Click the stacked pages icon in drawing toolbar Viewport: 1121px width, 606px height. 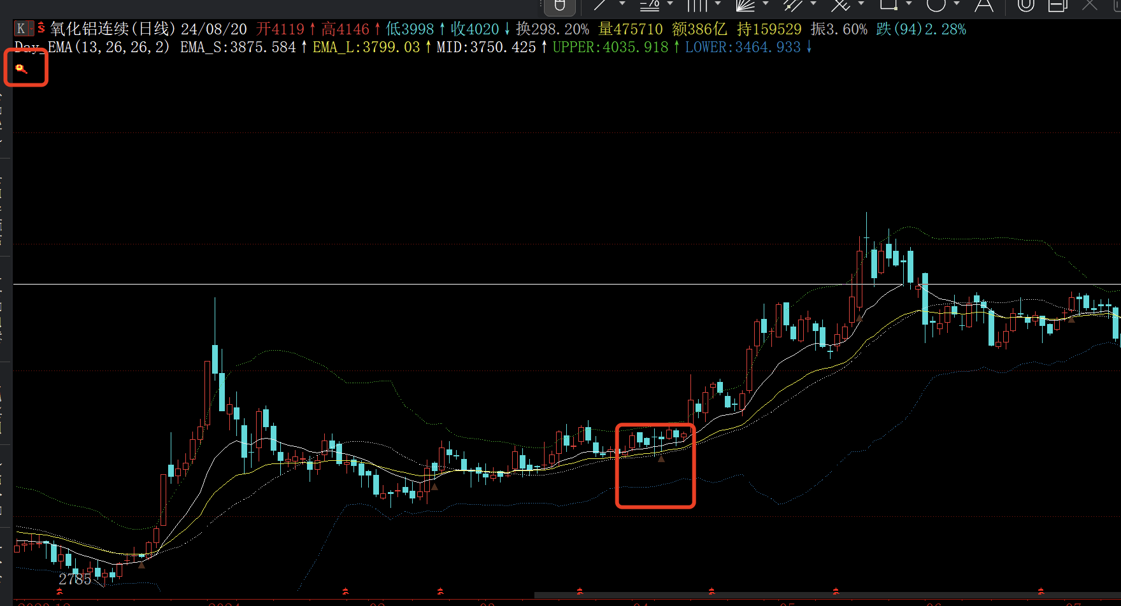pyautogui.click(x=1058, y=5)
